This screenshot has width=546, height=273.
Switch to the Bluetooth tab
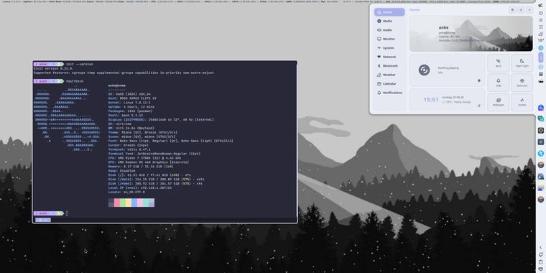(389, 66)
